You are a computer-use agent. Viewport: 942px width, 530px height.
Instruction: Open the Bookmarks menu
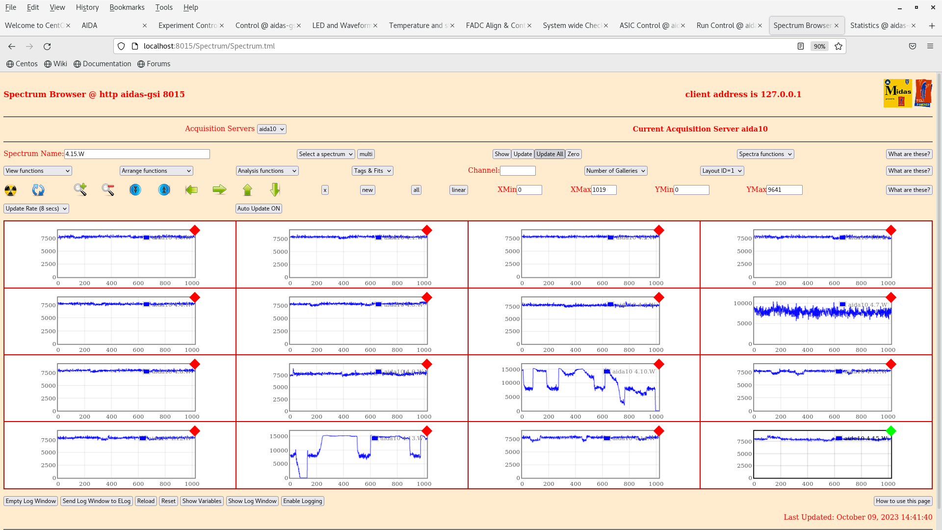(x=127, y=7)
